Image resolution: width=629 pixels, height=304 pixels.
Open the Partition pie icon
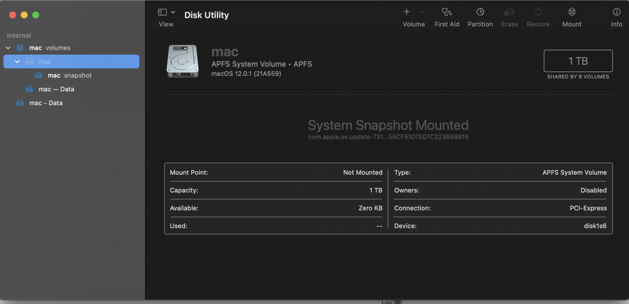pos(480,12)
